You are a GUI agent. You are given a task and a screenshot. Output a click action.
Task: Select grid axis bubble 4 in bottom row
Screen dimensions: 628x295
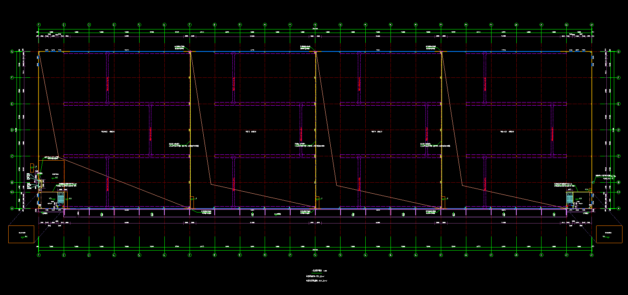pyautogui.click(x=114, y=255)
